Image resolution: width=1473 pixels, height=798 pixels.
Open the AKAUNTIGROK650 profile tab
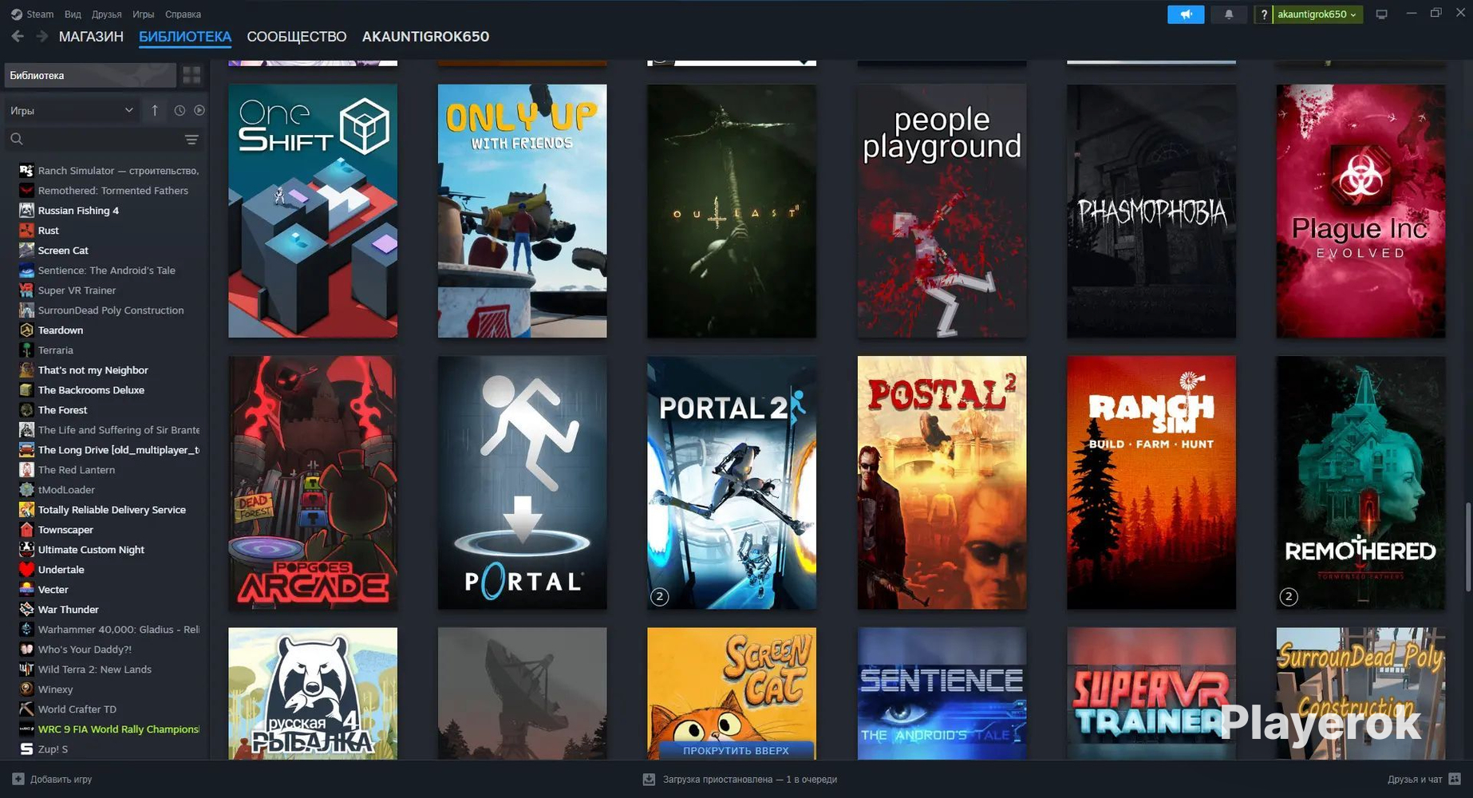(425, 37)
